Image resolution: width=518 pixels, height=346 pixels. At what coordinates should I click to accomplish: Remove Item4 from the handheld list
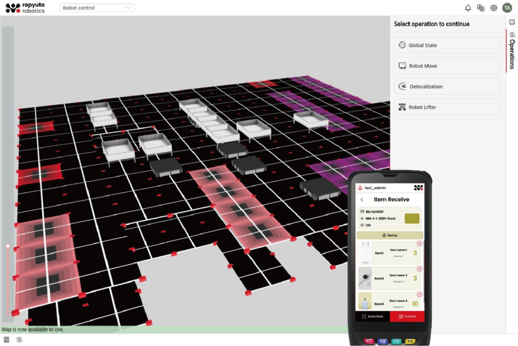pyautogui.click(x=419, y=294)
